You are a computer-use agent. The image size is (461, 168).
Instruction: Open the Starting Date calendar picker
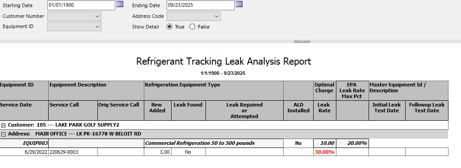pos(120,4)
